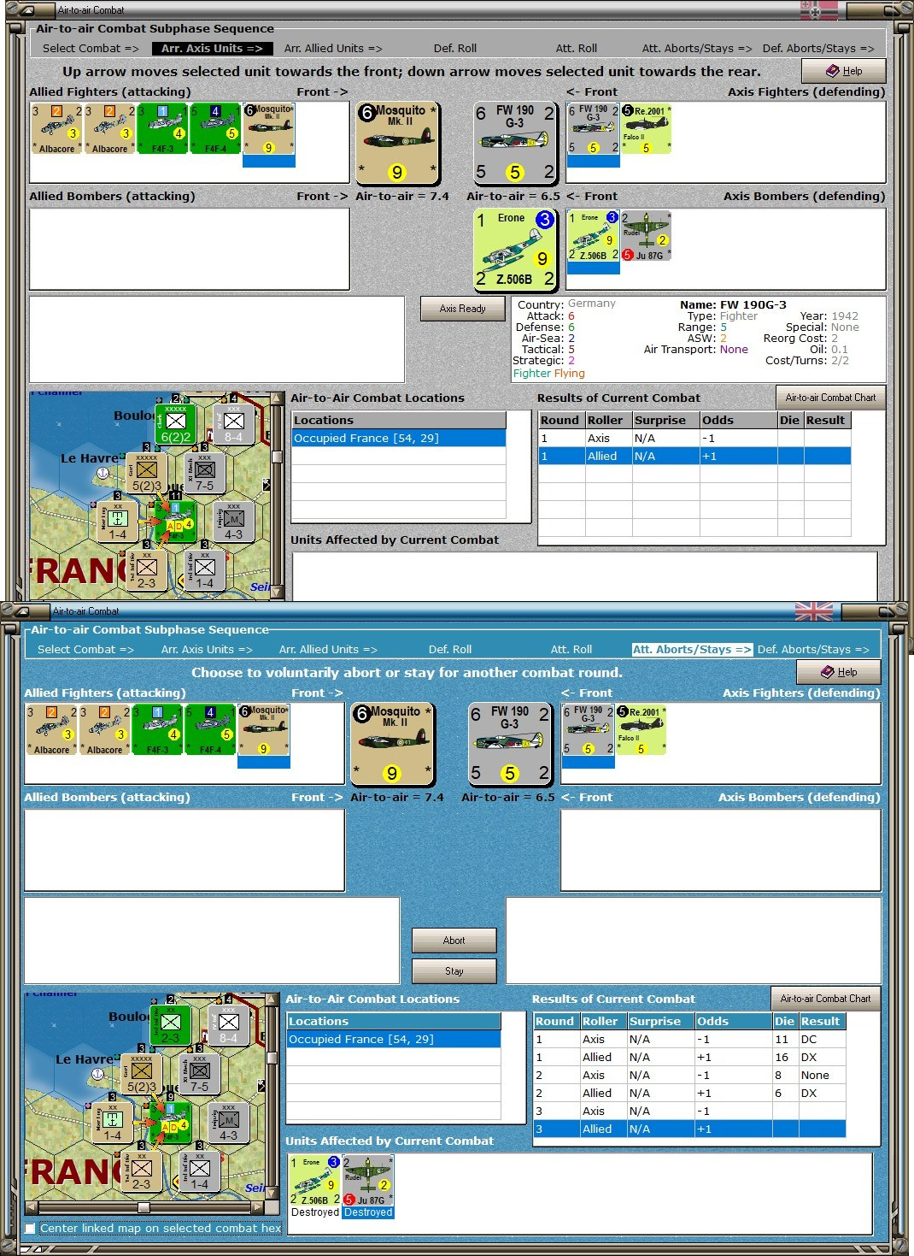Click 7-5 mechanized unit on upper window map
Screen dimensions: 914x1256
(204, 473)
